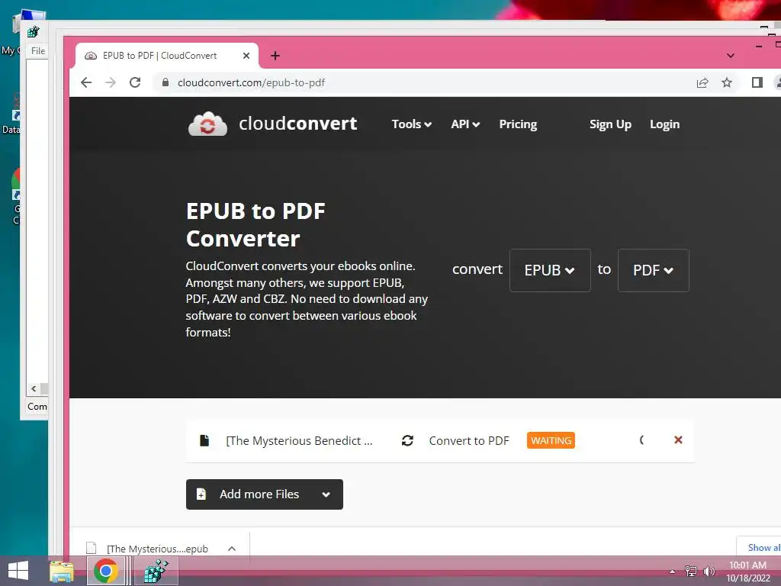Open a new browser tab
This screenshot has height=586, width=781.
point(275,56)
